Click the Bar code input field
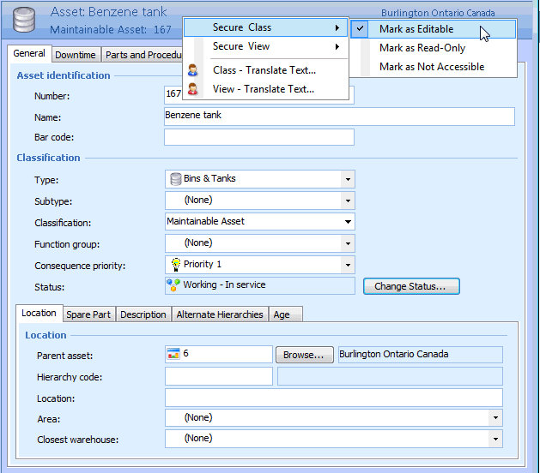Screen dimensions: 540x473 coord(259,137)
